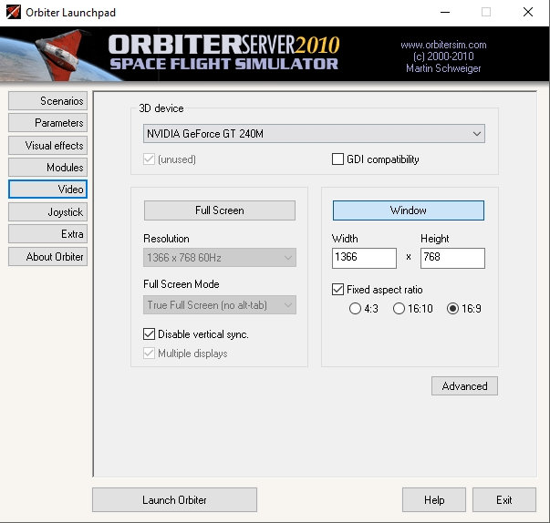The width and height of the screenshot is (550, 523).
Task: Click the www.orbitersim.com text
Action: [443, 45]
